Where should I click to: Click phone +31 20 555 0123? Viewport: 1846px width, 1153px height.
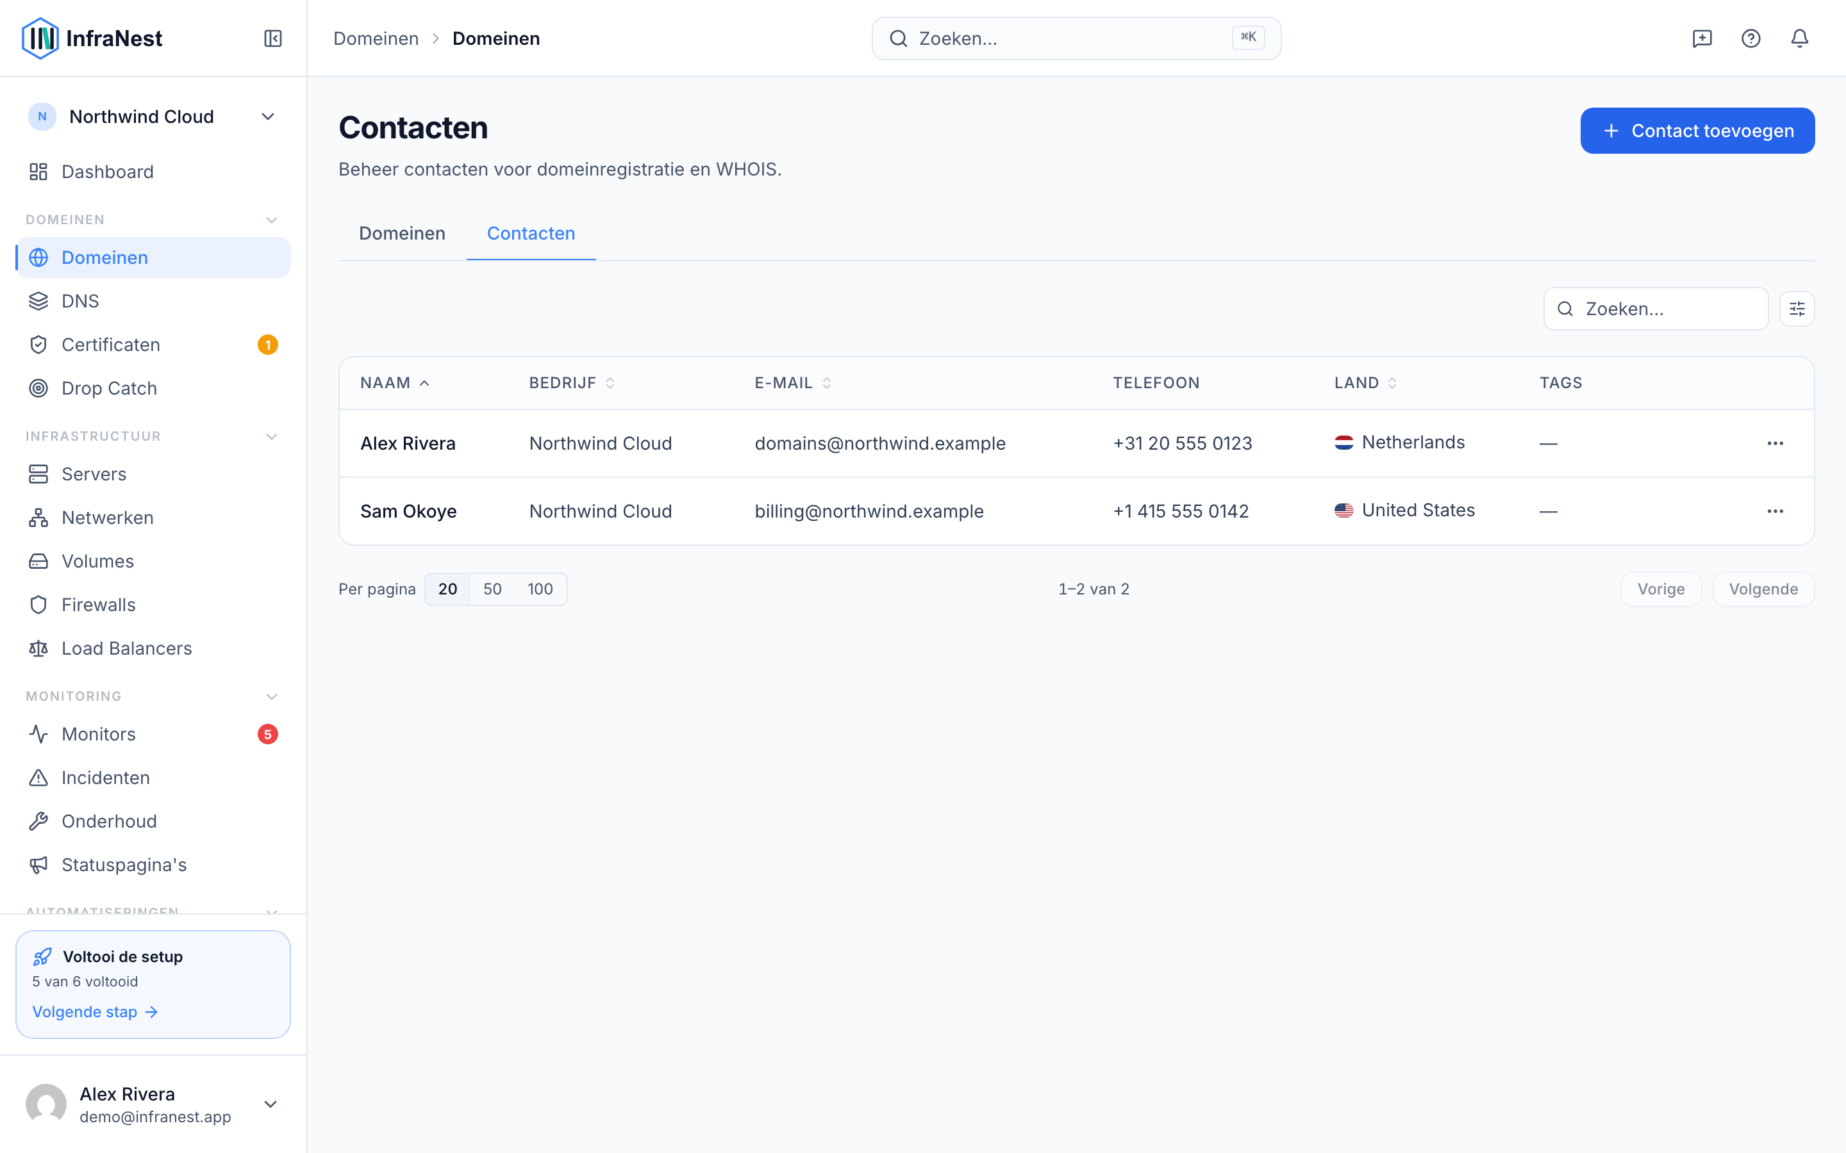click(1183, 443)
